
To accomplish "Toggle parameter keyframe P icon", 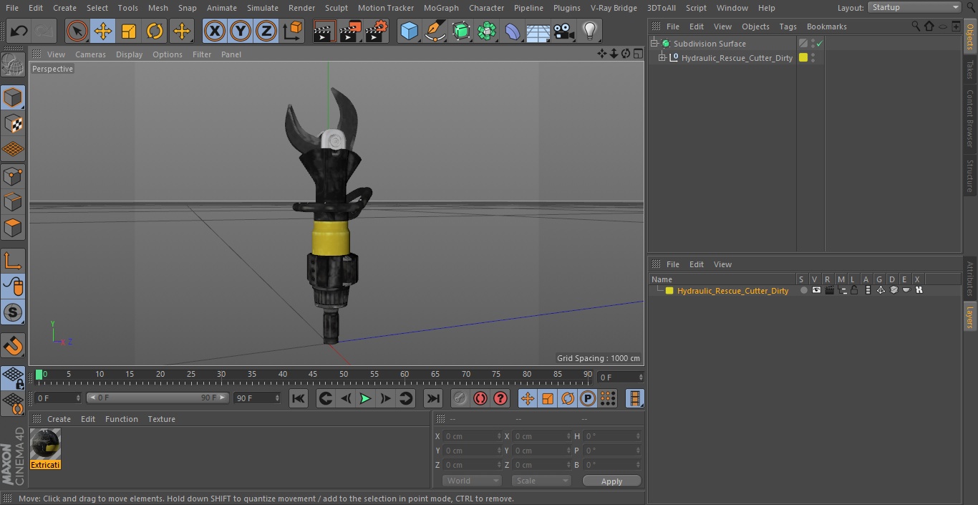I will pos(588,398).
